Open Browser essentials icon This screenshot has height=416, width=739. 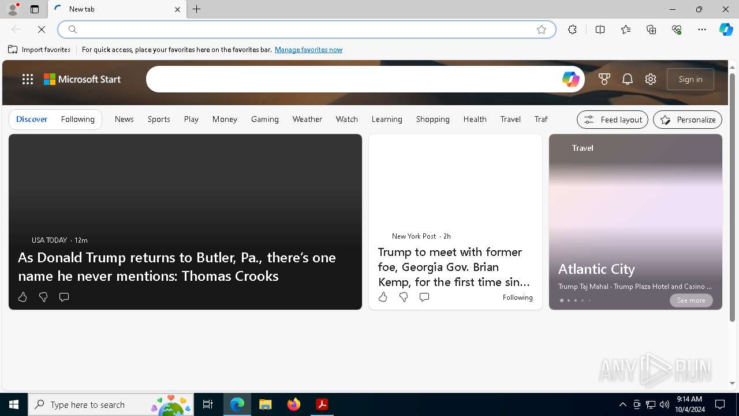[677, 29]
